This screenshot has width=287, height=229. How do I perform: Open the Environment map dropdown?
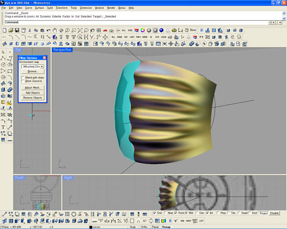click(x=42, y=67)
